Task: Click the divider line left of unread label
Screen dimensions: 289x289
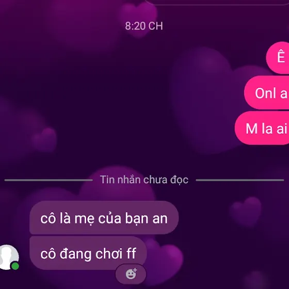Action: [49, 180]
